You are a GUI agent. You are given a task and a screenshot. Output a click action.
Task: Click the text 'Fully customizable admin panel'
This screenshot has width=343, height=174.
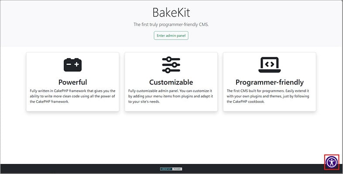(x=153, y=91)
